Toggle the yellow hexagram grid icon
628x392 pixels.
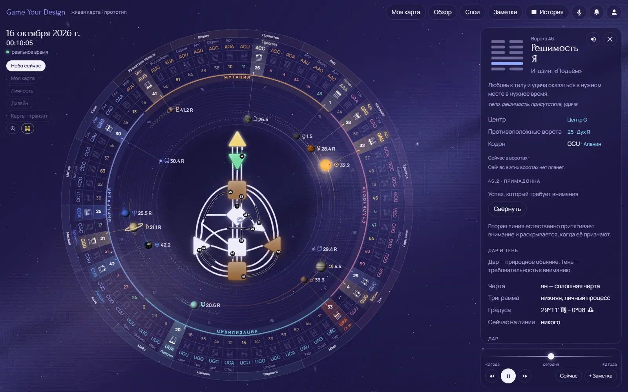(x=27, y=128)
